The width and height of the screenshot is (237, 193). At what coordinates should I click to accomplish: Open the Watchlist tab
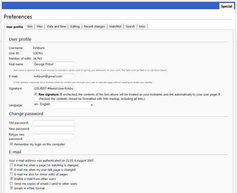pos(115,27)
